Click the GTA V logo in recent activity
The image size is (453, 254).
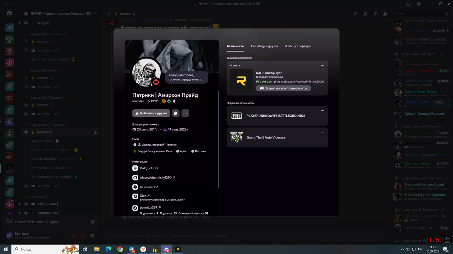[236, 137]
